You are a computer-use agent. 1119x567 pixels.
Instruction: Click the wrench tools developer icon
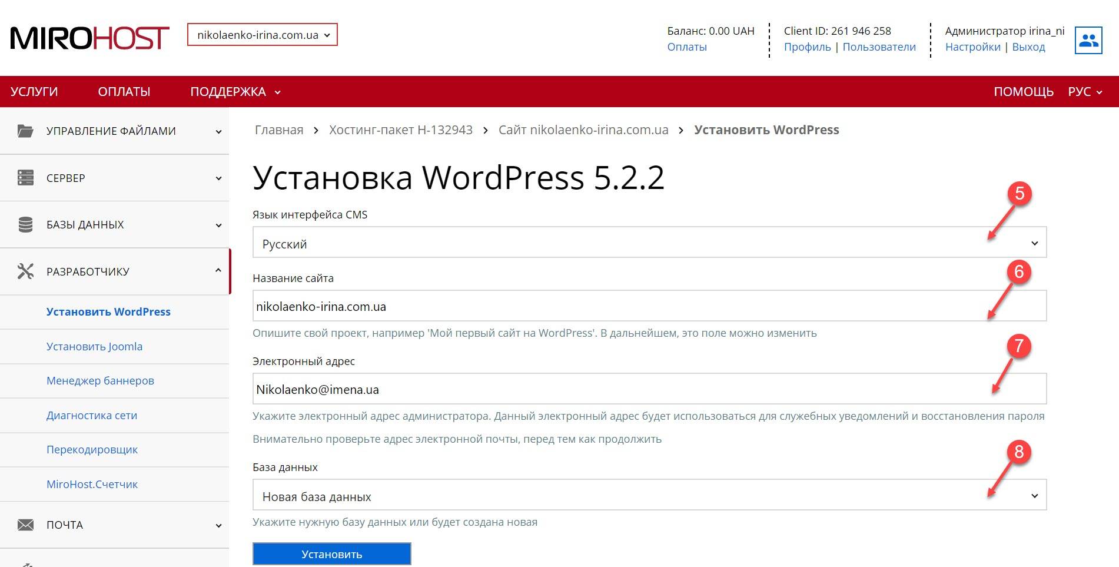point(25,271)
